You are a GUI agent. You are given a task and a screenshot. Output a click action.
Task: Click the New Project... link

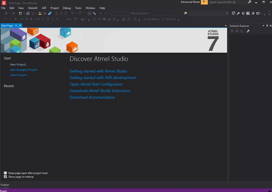pos(19,64)
